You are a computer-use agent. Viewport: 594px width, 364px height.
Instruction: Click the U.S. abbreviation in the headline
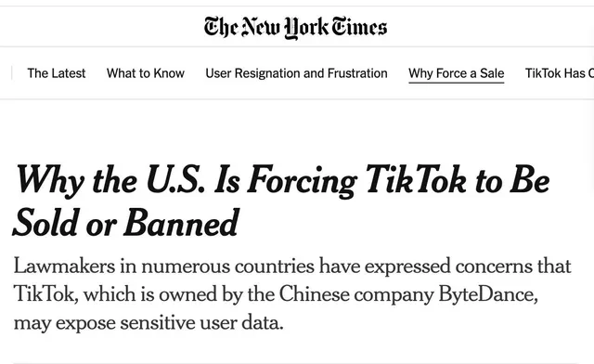(175, 179)
